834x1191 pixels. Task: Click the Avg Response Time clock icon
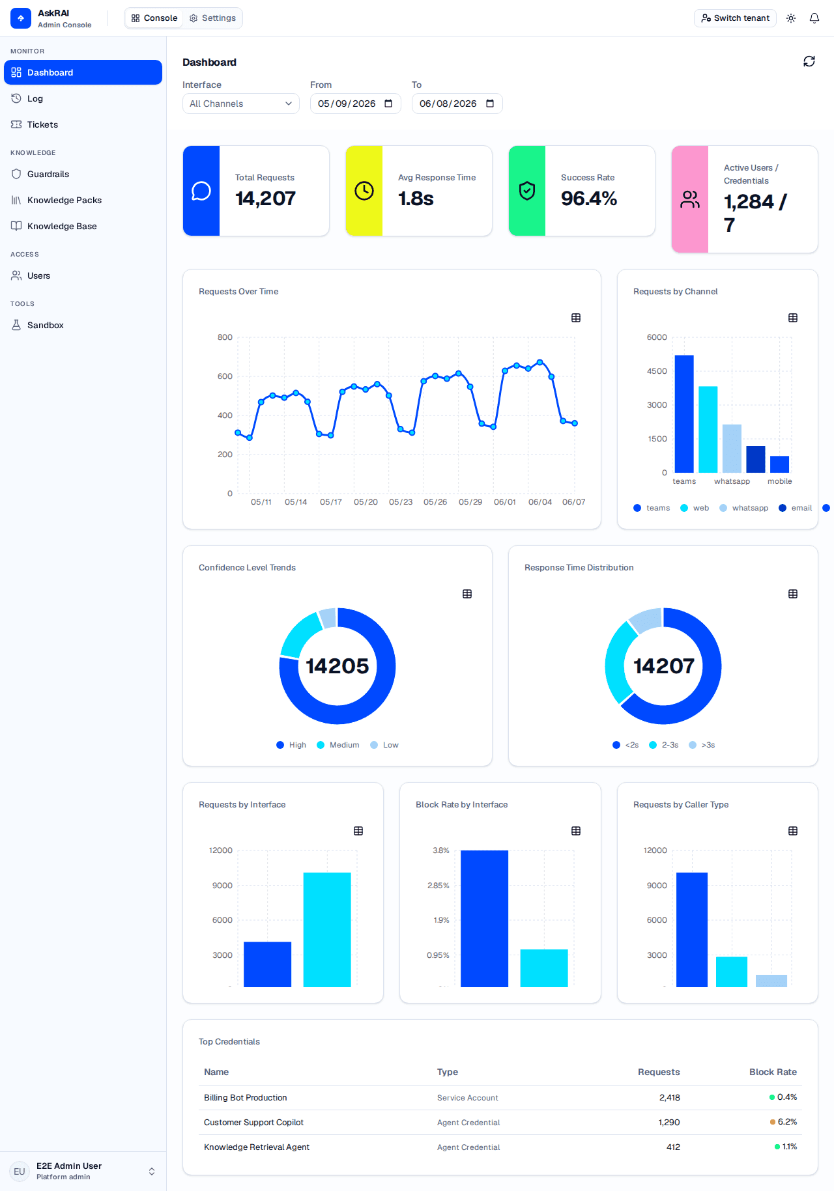(364, 191)
